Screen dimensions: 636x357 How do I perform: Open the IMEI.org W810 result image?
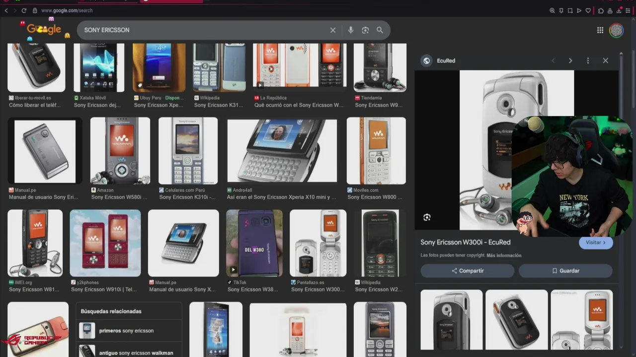tap(35, 243)
